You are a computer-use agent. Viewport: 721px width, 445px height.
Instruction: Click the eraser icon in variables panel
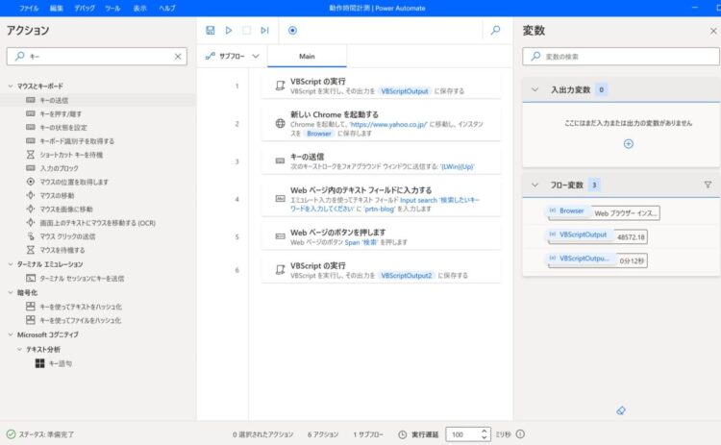(x=621, y=410)
